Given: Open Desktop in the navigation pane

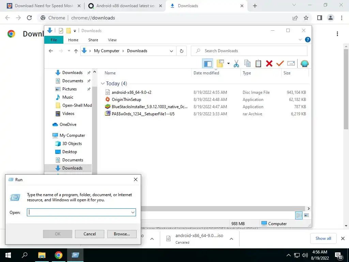Looking at the screenshot, I should pyautogui.click(x=70, y=152).
